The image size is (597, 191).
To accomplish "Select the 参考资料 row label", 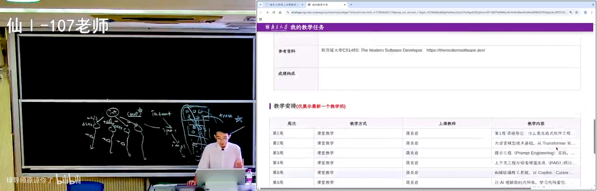I will 287,51.
